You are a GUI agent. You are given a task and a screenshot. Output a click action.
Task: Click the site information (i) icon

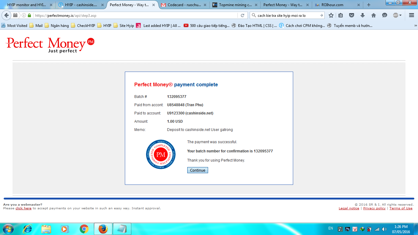click(x=24, y=15)
